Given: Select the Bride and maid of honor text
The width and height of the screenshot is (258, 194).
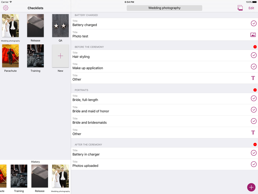Looking at the screenshot, I should 91,111.
